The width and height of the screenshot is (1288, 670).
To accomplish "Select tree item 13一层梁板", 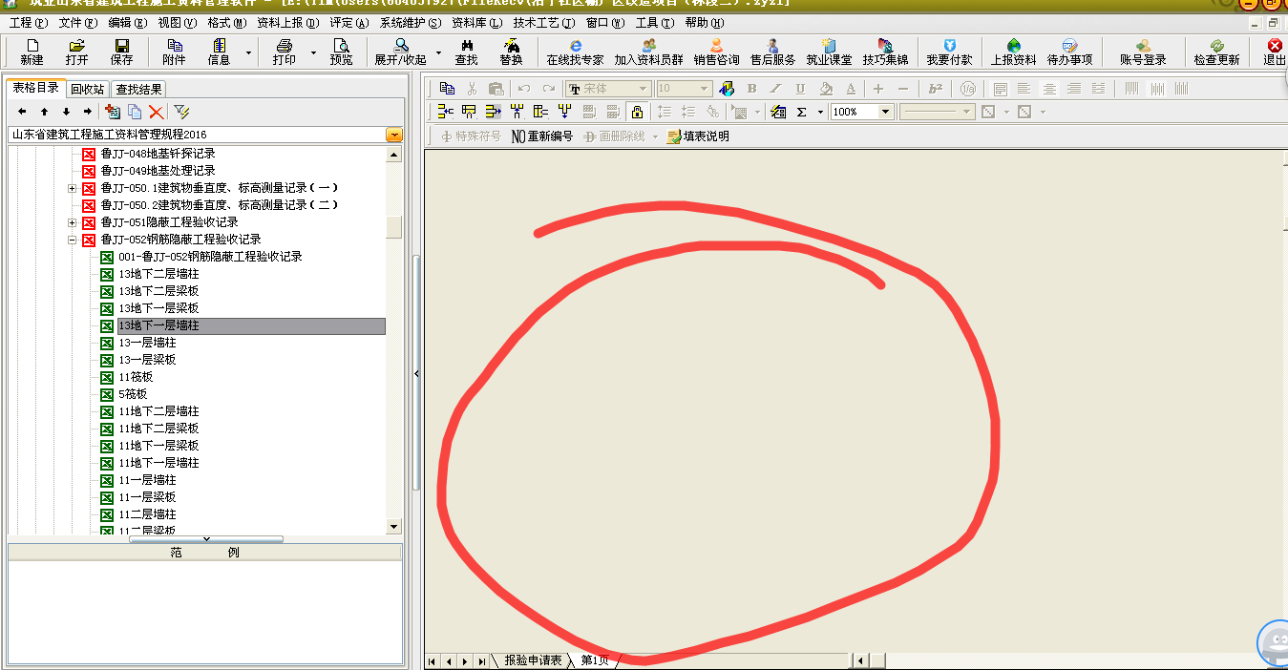I will [147, 360].
